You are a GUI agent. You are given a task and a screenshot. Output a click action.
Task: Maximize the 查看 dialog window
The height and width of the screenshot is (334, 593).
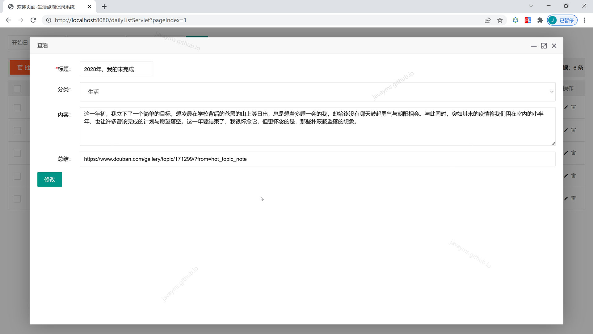544,46
